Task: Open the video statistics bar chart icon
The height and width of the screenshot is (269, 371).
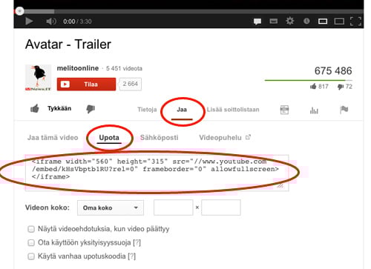Action: pyautogui.click(x=314, y=110)
